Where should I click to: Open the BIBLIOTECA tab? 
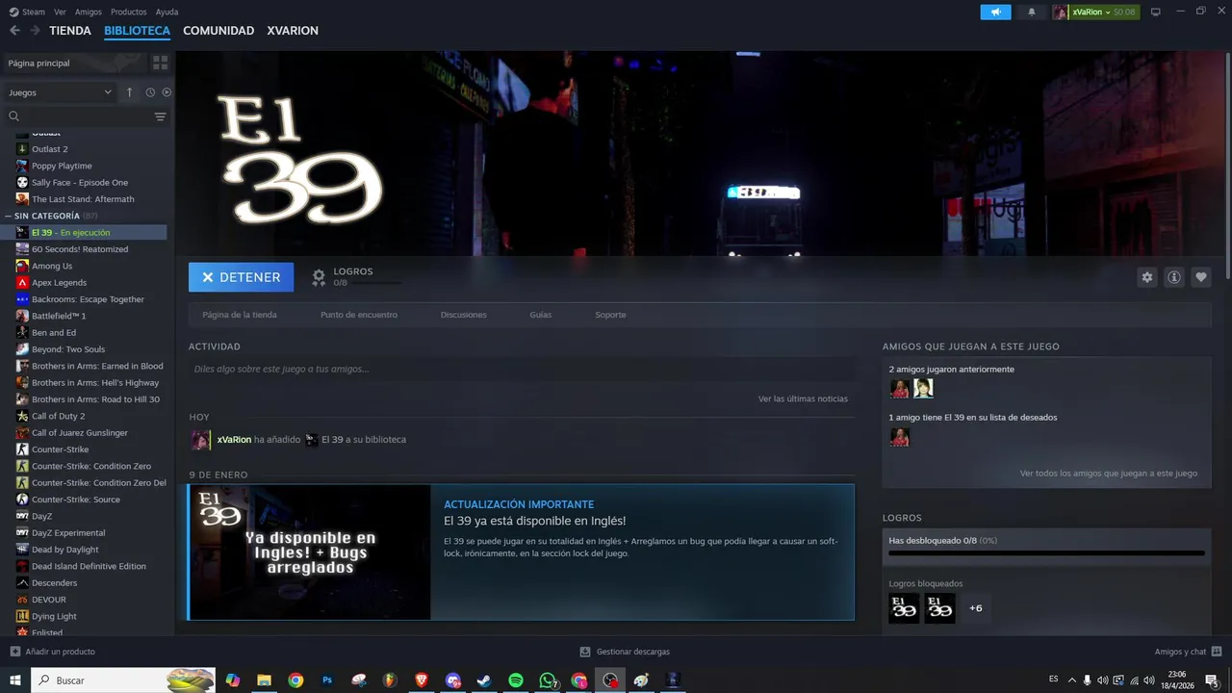click(x=137, y=31)
